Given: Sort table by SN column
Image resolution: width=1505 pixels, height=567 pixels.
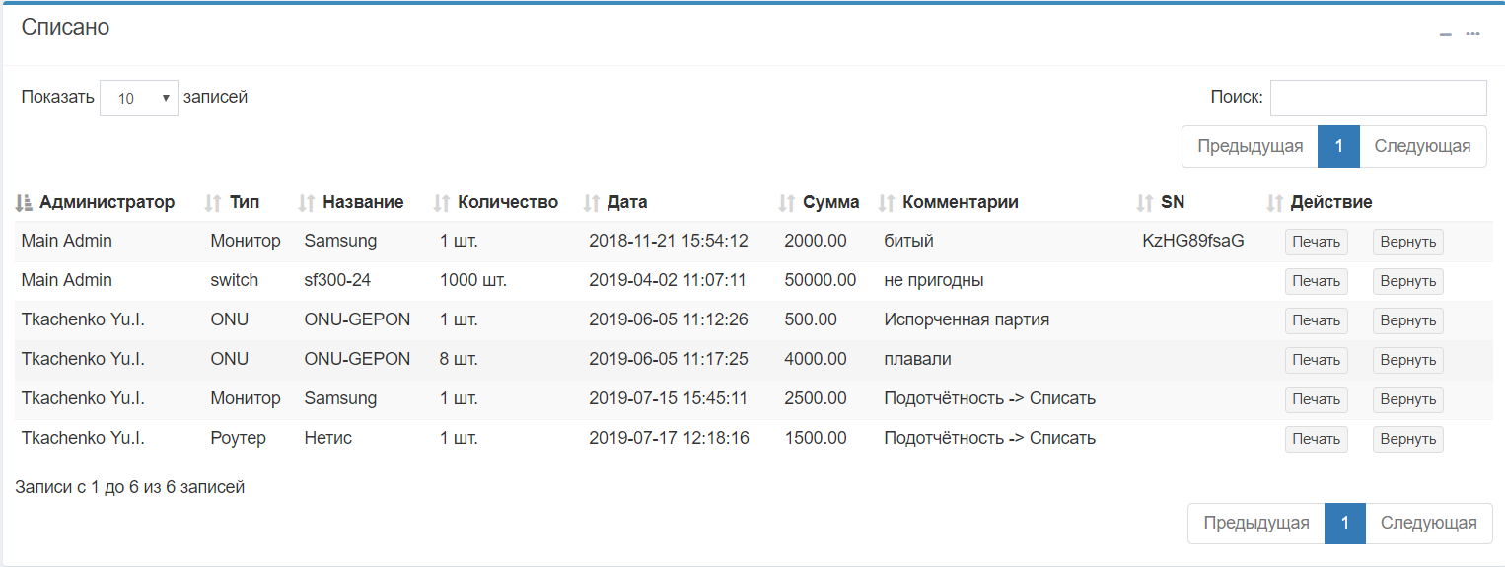Looking at the screenshot, I should 1145,202.
